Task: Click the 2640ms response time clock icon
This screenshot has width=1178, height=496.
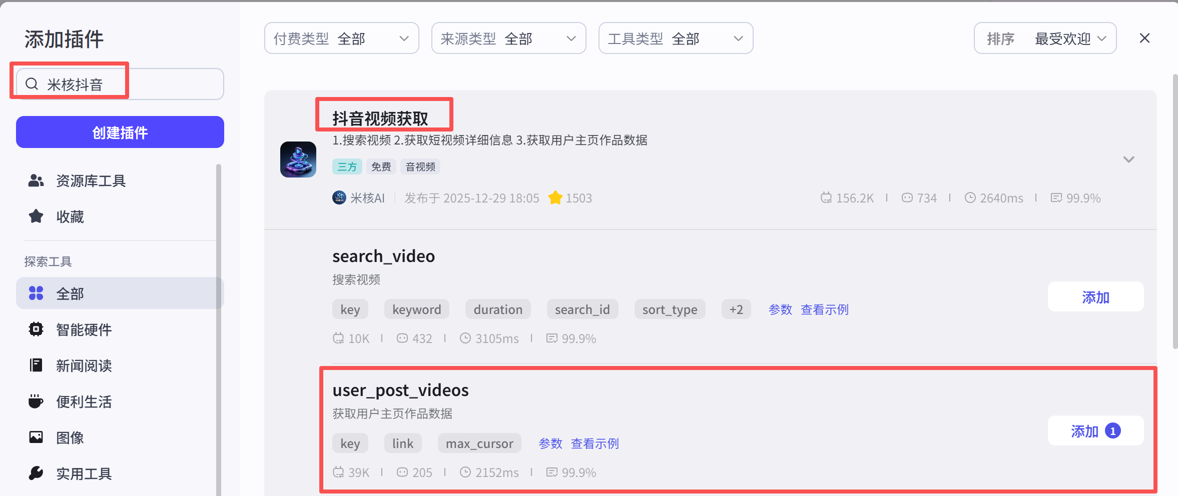Action: (970, 197)
